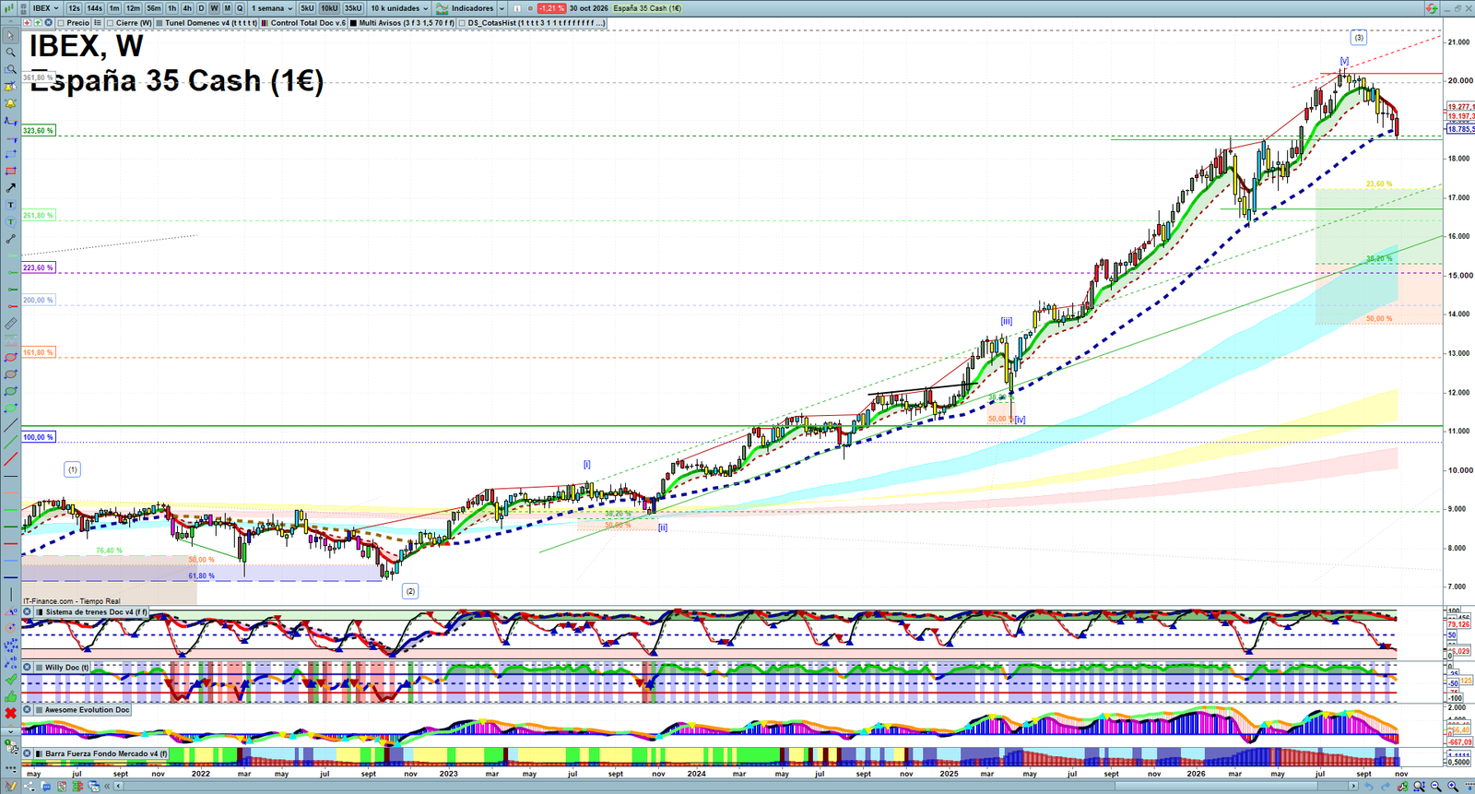Pick the diagonal arrow drawing tool
The height and width of the screenshot is (794, 1475).
10,188
